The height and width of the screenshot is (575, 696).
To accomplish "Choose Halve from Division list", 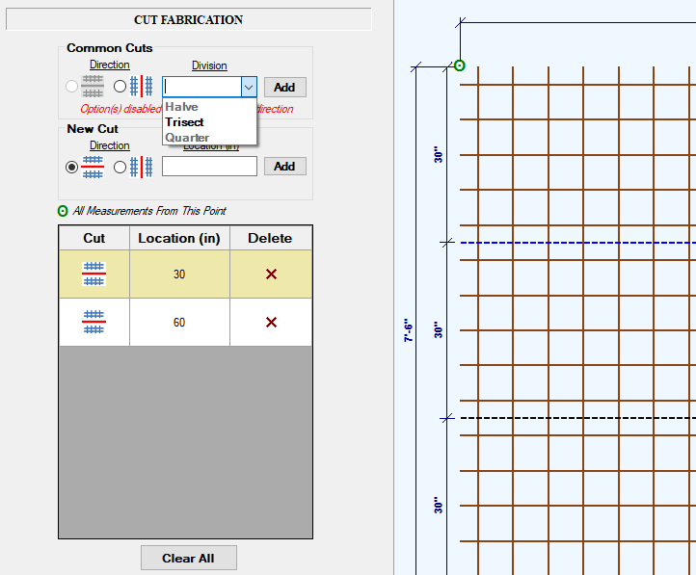I will [x=181, y=107].
